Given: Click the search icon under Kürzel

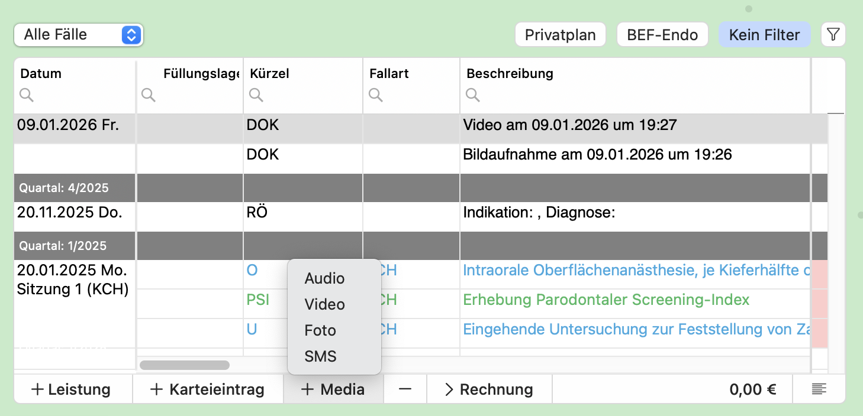Looking at the screenshot, I should 256,95.
